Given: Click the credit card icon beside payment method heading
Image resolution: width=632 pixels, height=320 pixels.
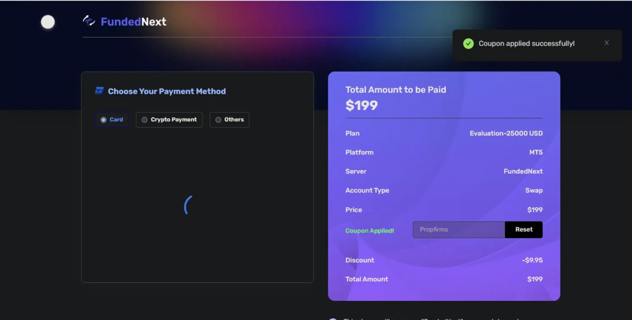Looking at the screenshot, I should [x=99, y=91].
